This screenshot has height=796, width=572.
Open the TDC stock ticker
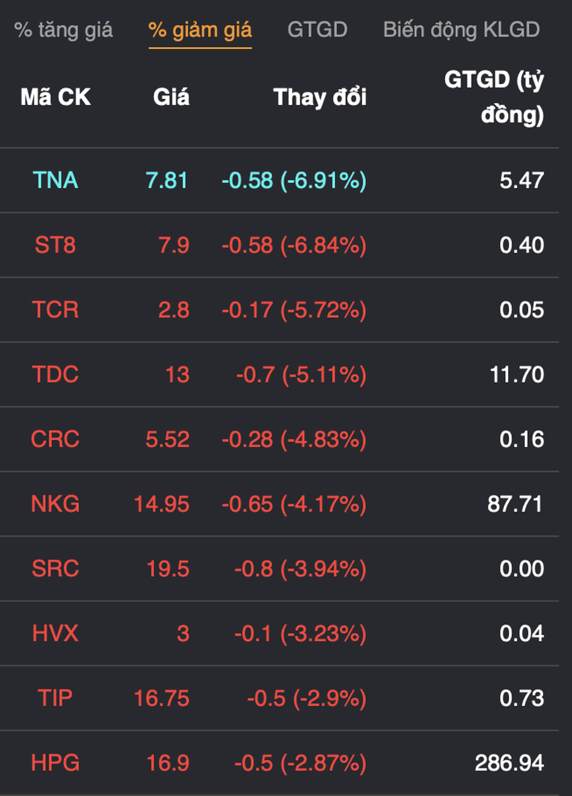coord(55,374)
